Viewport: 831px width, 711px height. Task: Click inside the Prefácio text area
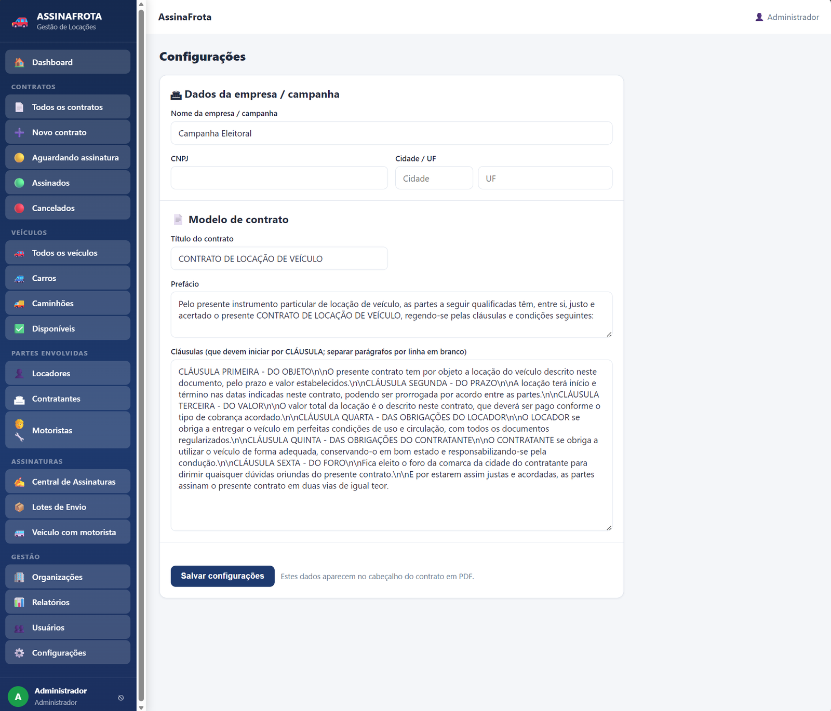tap(392, 315)
